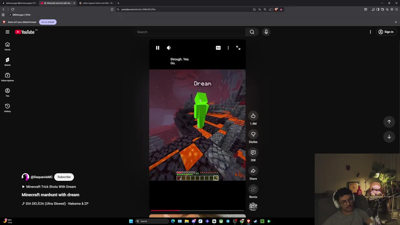The height and width of the screenshot is (225, 400).
Task: Open the bookmarks bar apps grid icon
Action: click(x=3, y=15)
